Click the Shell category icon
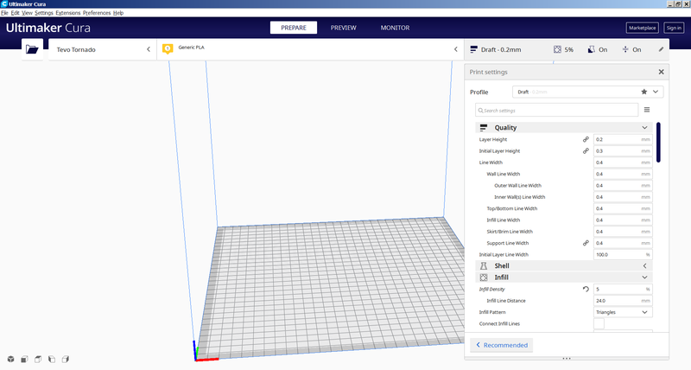Viewport: 691px width, 370px height. [x=484, y=266]
